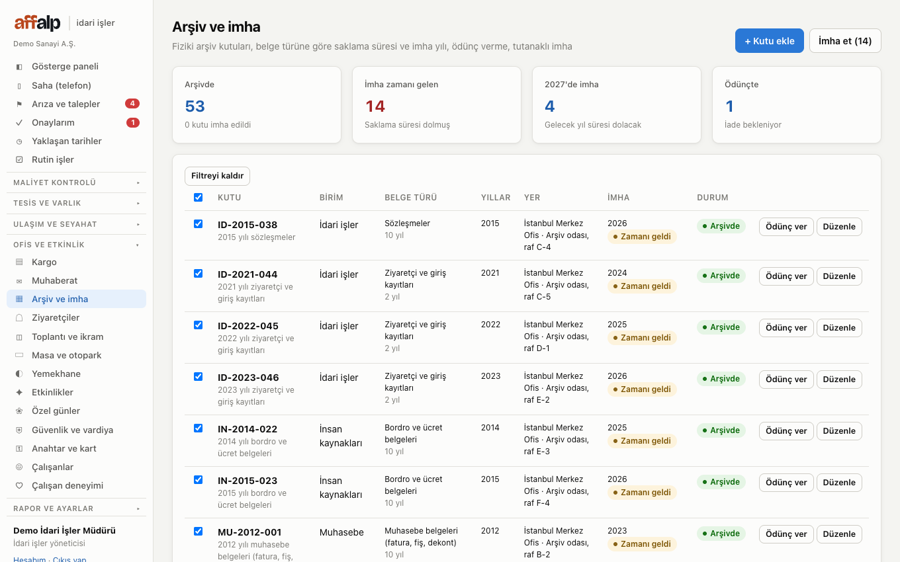Viewport: 900px width, 562px height.
Task: Uncheck box ID-2015-038 checkbox
Action: pos(198,223)
